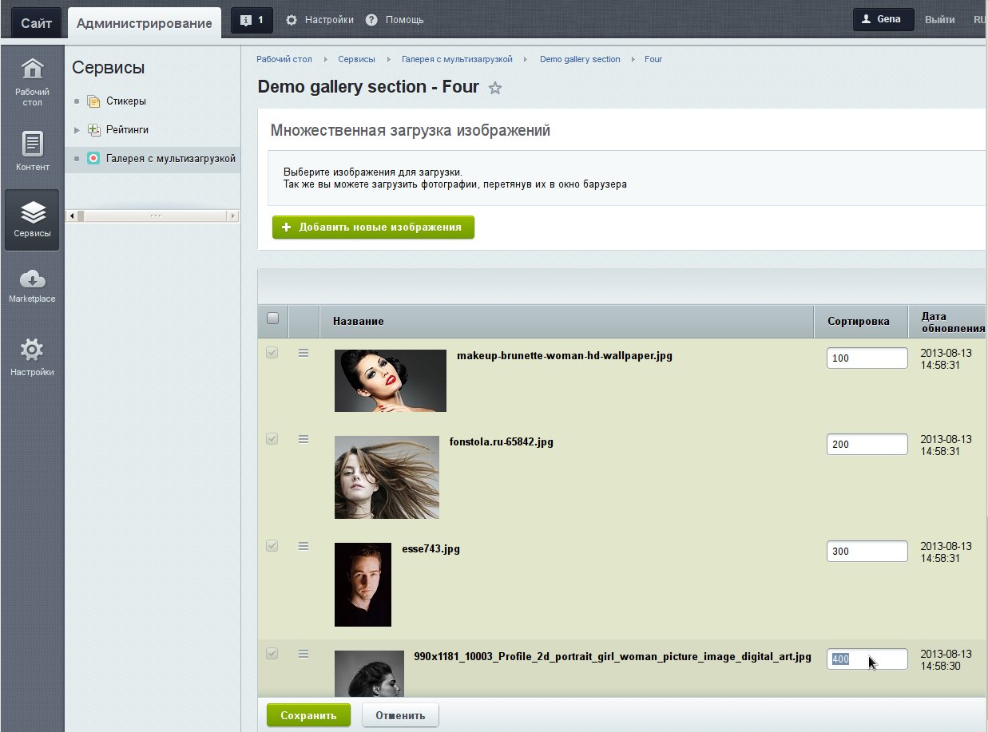Click the sort input containing 300
Screen dimensions: 988x732
tap(867, 551)
